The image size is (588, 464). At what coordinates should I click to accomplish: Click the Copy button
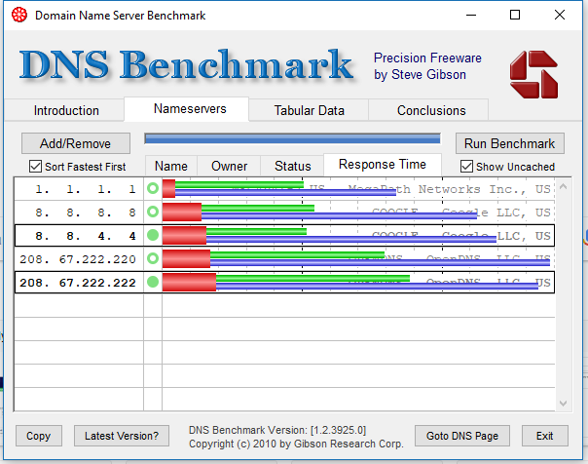(x=39, y=436)
